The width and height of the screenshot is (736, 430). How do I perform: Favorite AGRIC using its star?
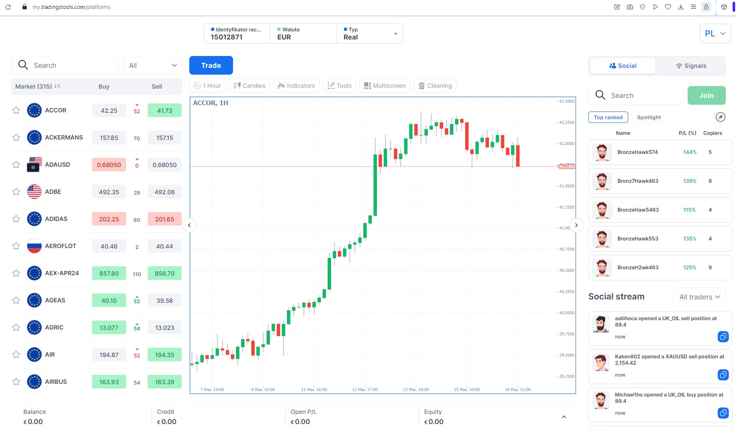tap(16, 327)
